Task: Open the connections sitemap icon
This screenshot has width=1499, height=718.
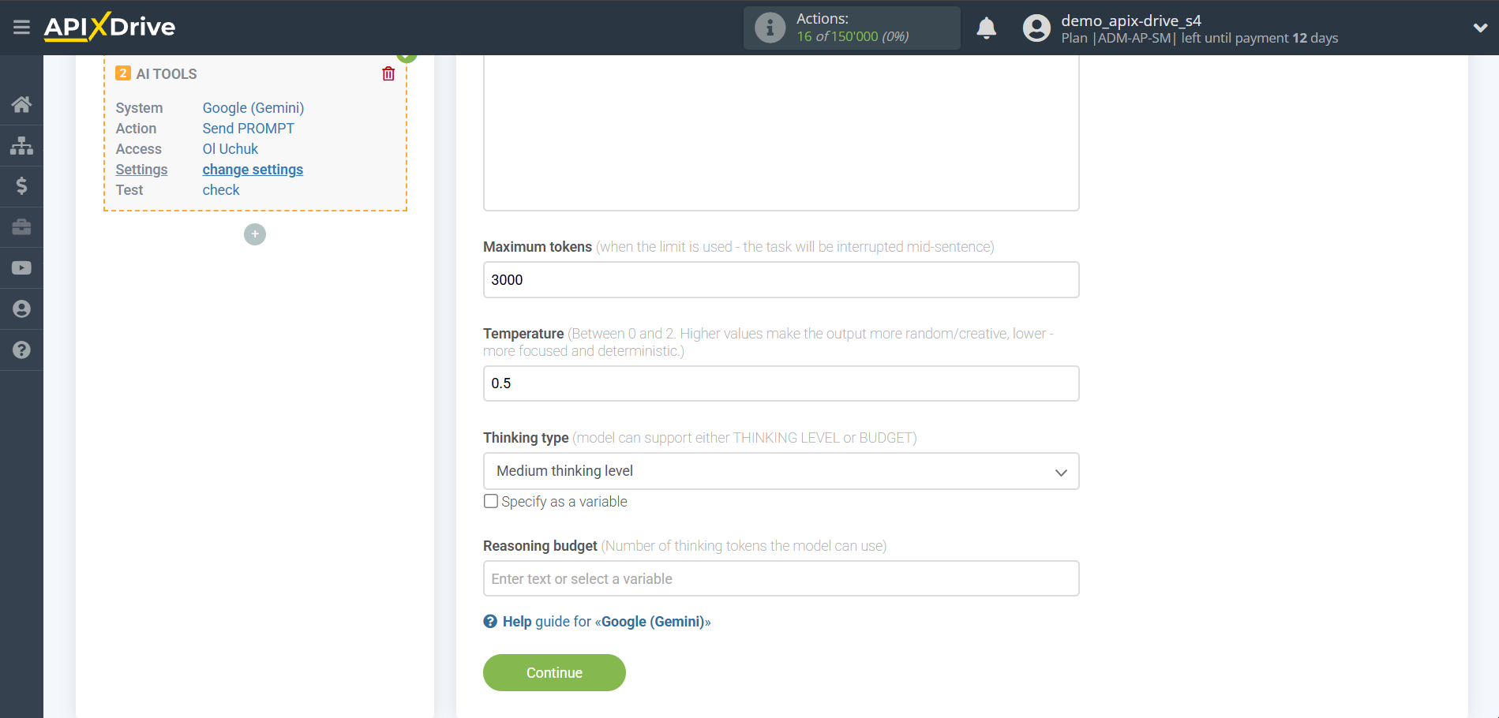Action: tap(21, 145)
